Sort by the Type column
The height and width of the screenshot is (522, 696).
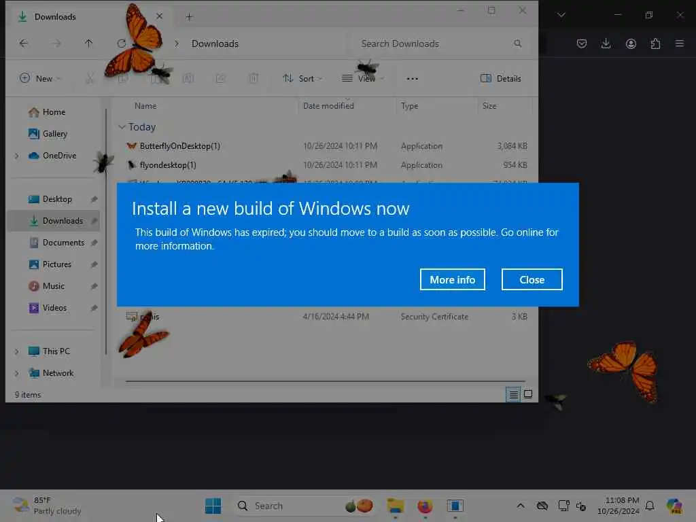click(409, 105)
